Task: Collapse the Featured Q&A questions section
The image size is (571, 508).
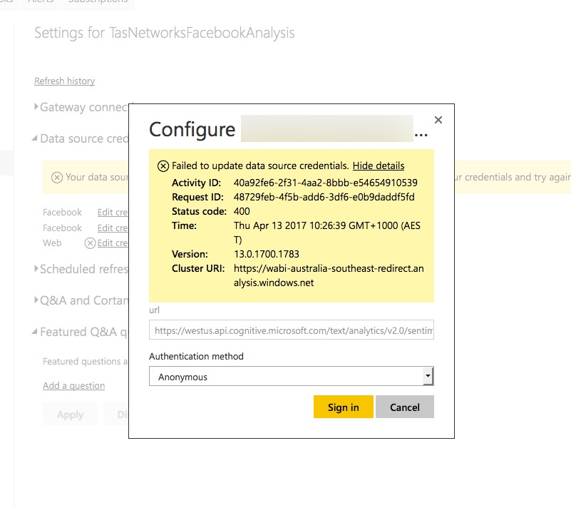Action: [80, 332]
